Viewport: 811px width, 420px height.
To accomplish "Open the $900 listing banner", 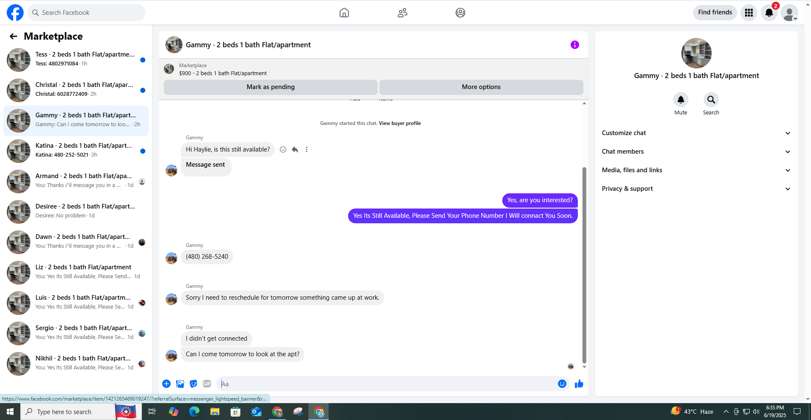I will (x=373, y=69).
